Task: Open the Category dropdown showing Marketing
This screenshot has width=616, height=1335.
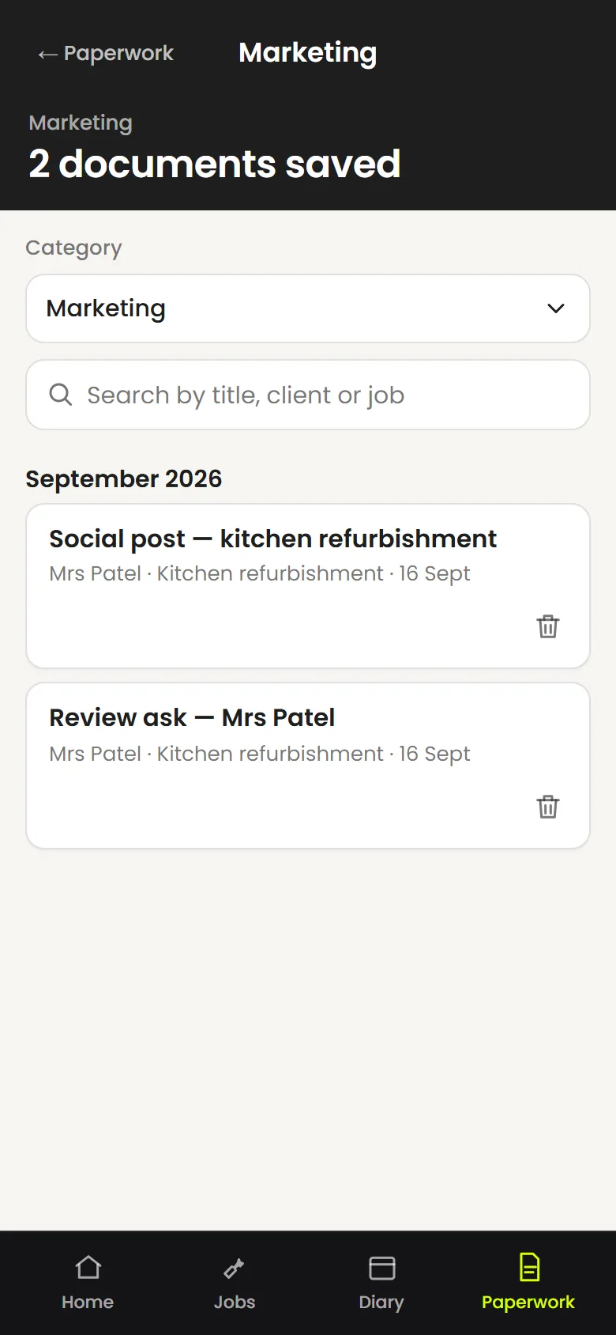Action: (308, 308)
